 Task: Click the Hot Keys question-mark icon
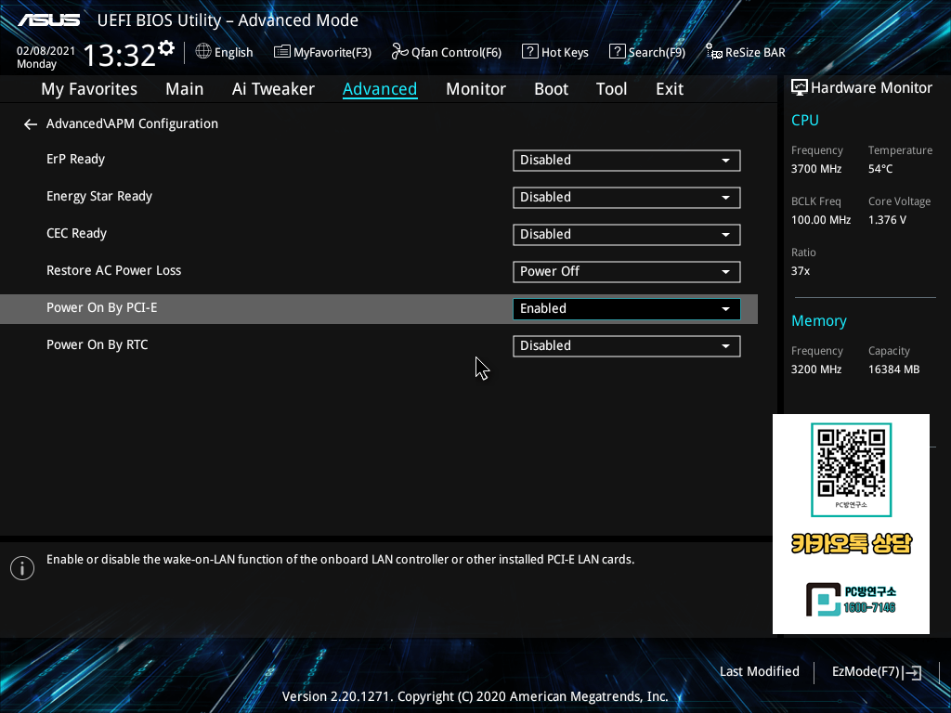click(529, 52)
